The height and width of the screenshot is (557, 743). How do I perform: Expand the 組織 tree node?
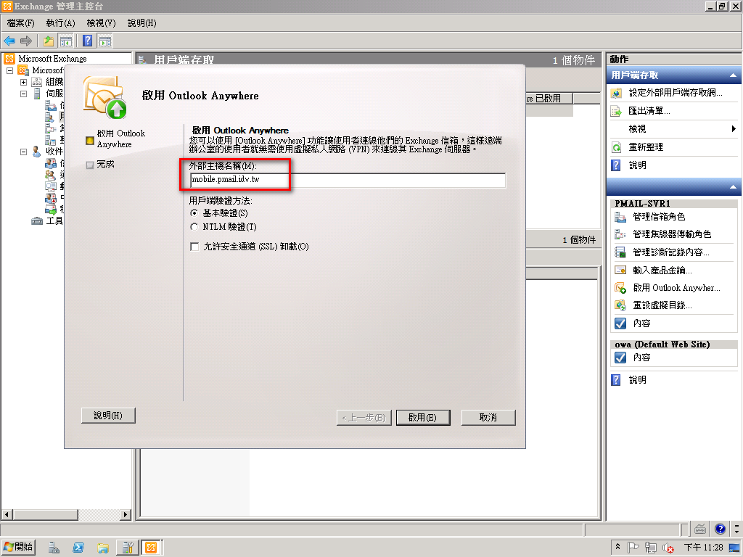click(x=23, y=82)
